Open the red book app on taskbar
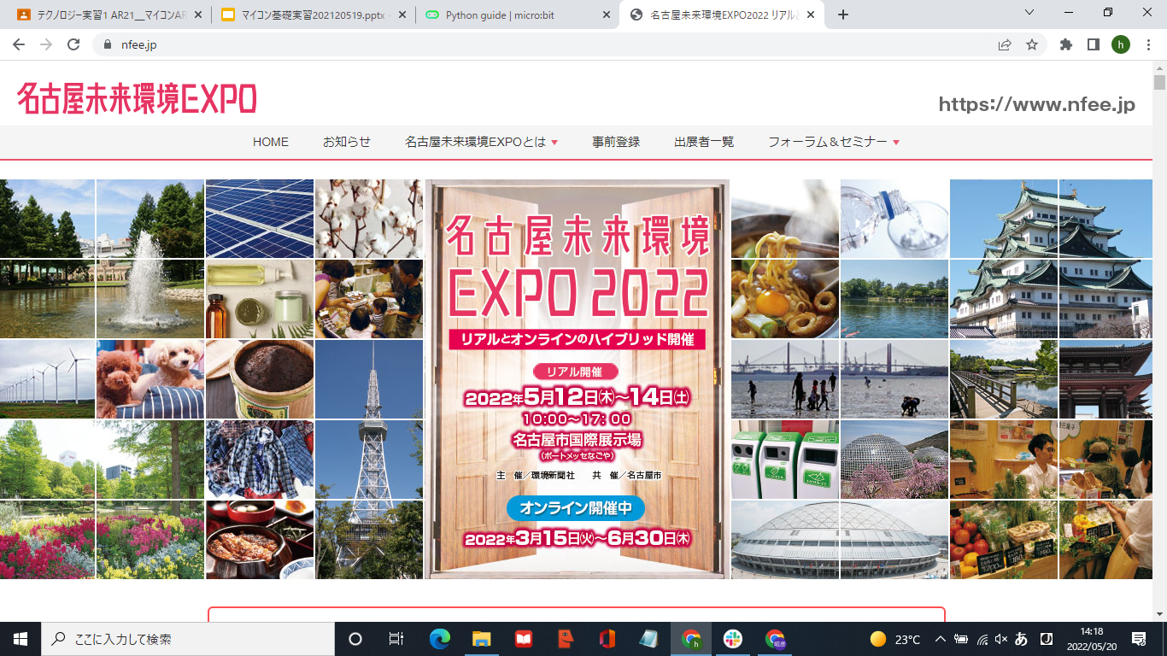 tap(524, 639)
